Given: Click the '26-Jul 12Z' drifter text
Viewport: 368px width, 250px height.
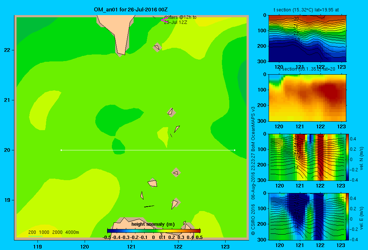Looking at the screenshot, I should click(x=176, y=22).
